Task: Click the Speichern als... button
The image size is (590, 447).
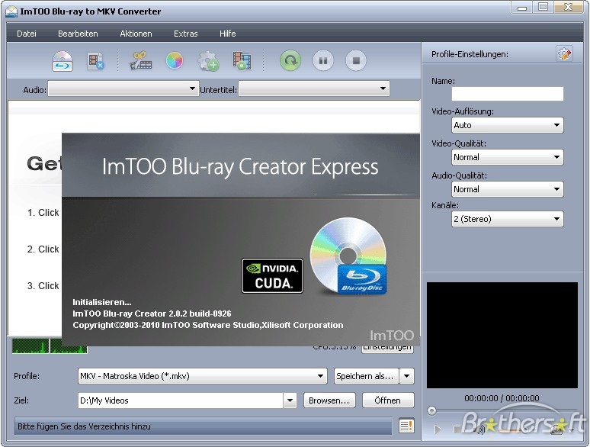Action: tap(366, 376)
